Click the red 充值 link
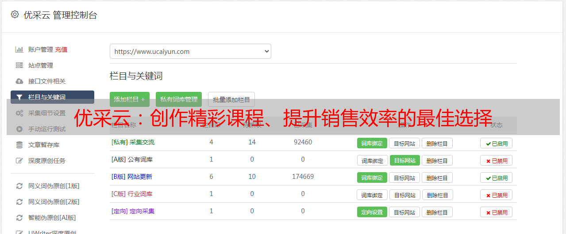The height and width of the screenshot is (234, 566). pyautogui.click(x=61, y=49)
